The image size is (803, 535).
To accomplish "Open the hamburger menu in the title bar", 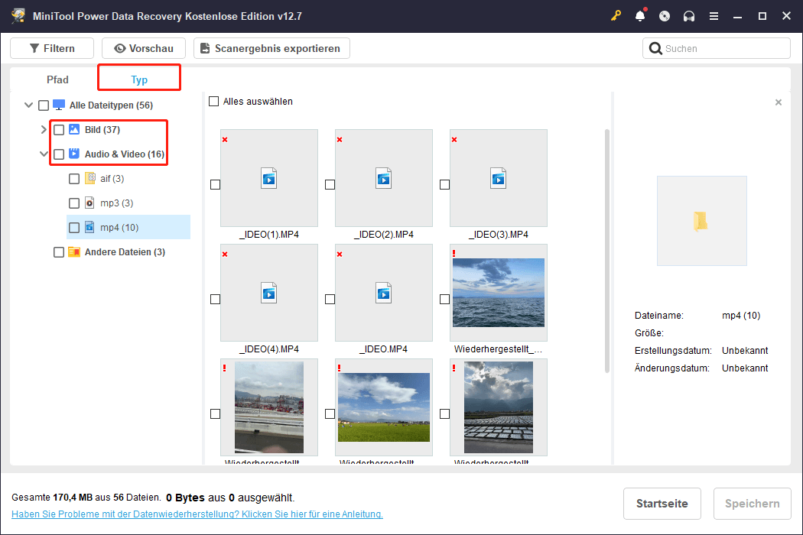I will coord(714,15).
